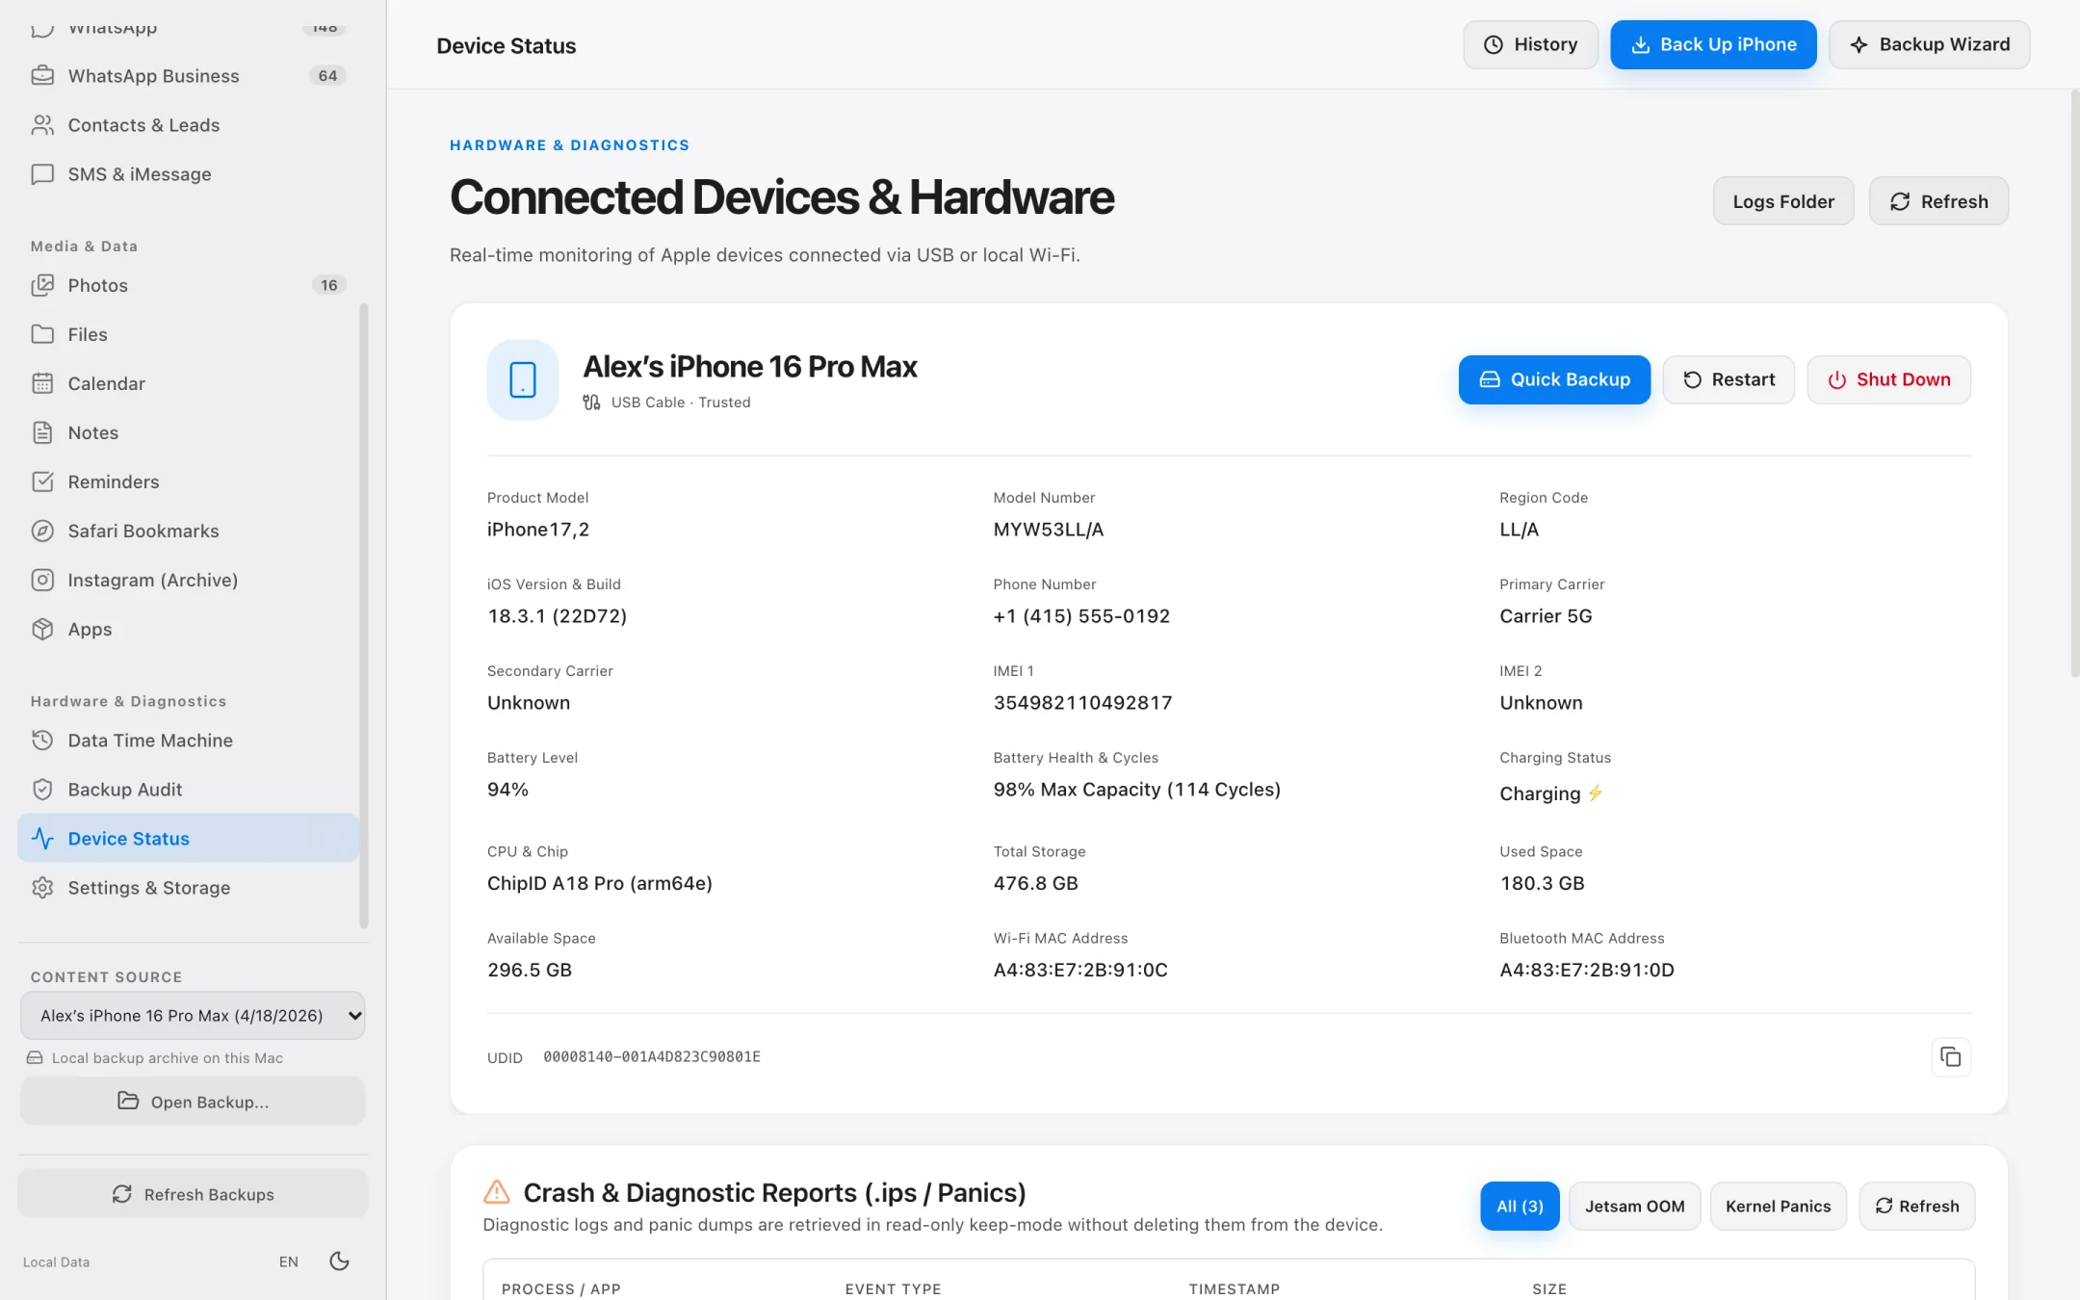
Task: Show the All (3) crash reports filter
Action: pos(1520,1207)
